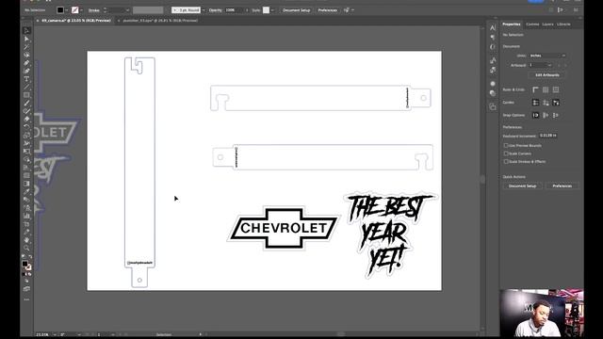Close the 69_camaro.ai document tab
The width and height of the screenshot is (603, 339).
point(38,21)
